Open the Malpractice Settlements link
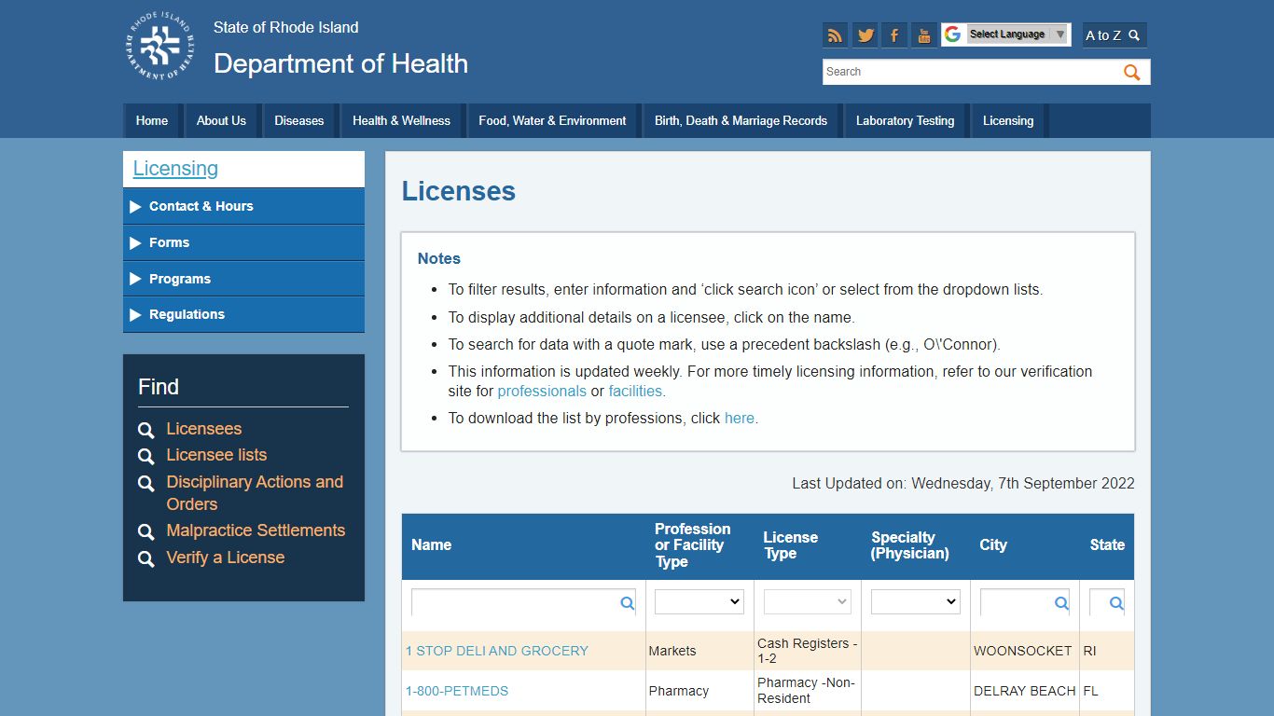This screenshot has height=716, width=1274. pyautogui.click(x=256, y=530)
